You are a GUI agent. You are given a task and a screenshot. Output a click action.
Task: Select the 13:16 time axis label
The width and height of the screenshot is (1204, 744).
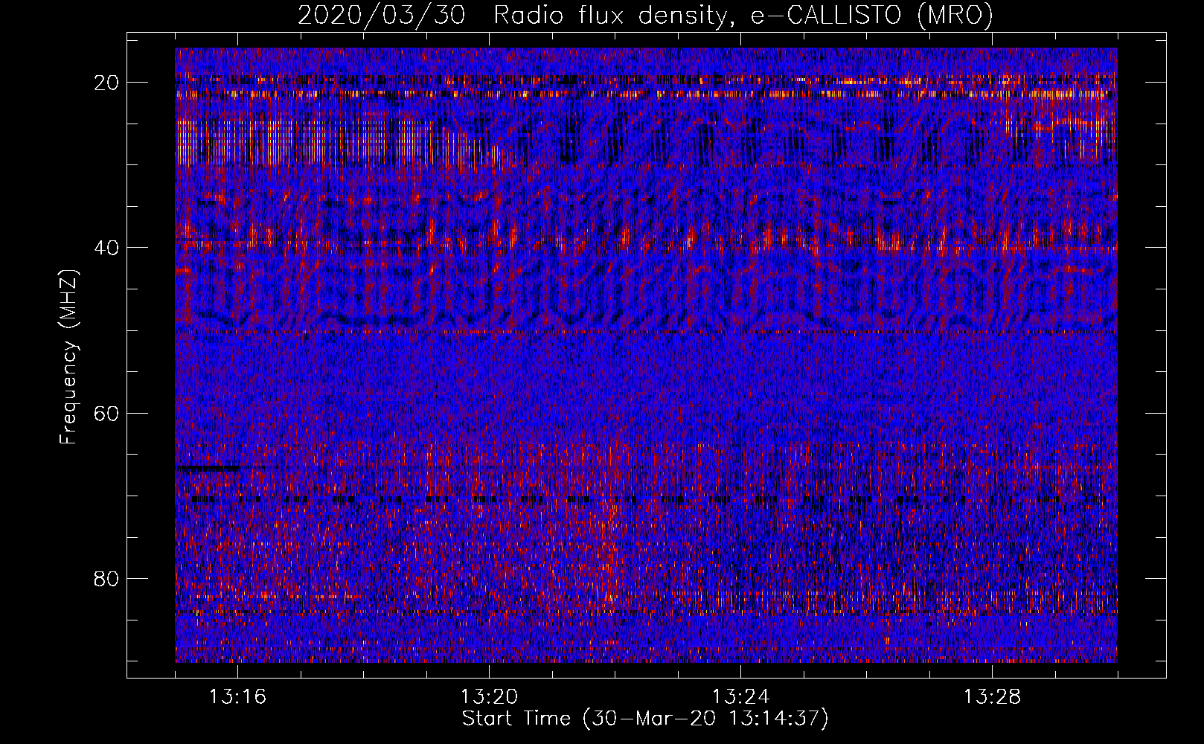point(237,697)
